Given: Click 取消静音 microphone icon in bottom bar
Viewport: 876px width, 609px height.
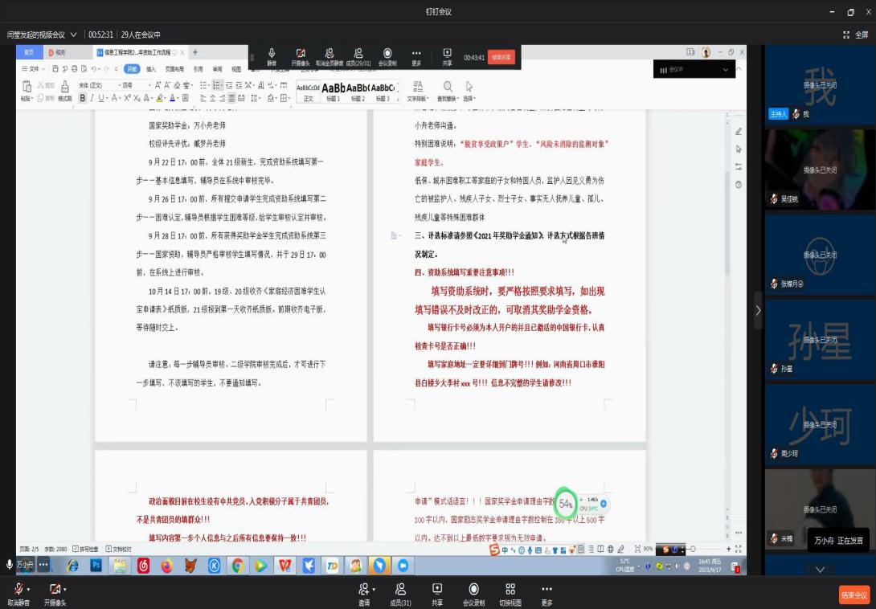Looking at the screenshot, I should (16, 591).
